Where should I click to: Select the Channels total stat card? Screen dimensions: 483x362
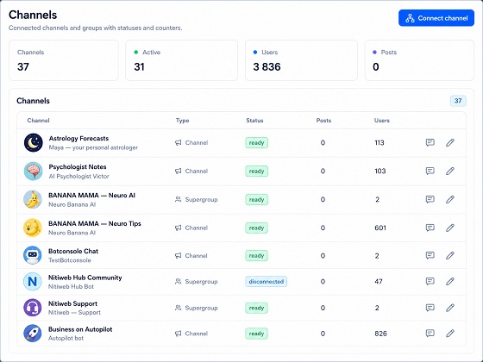(64, 60)
